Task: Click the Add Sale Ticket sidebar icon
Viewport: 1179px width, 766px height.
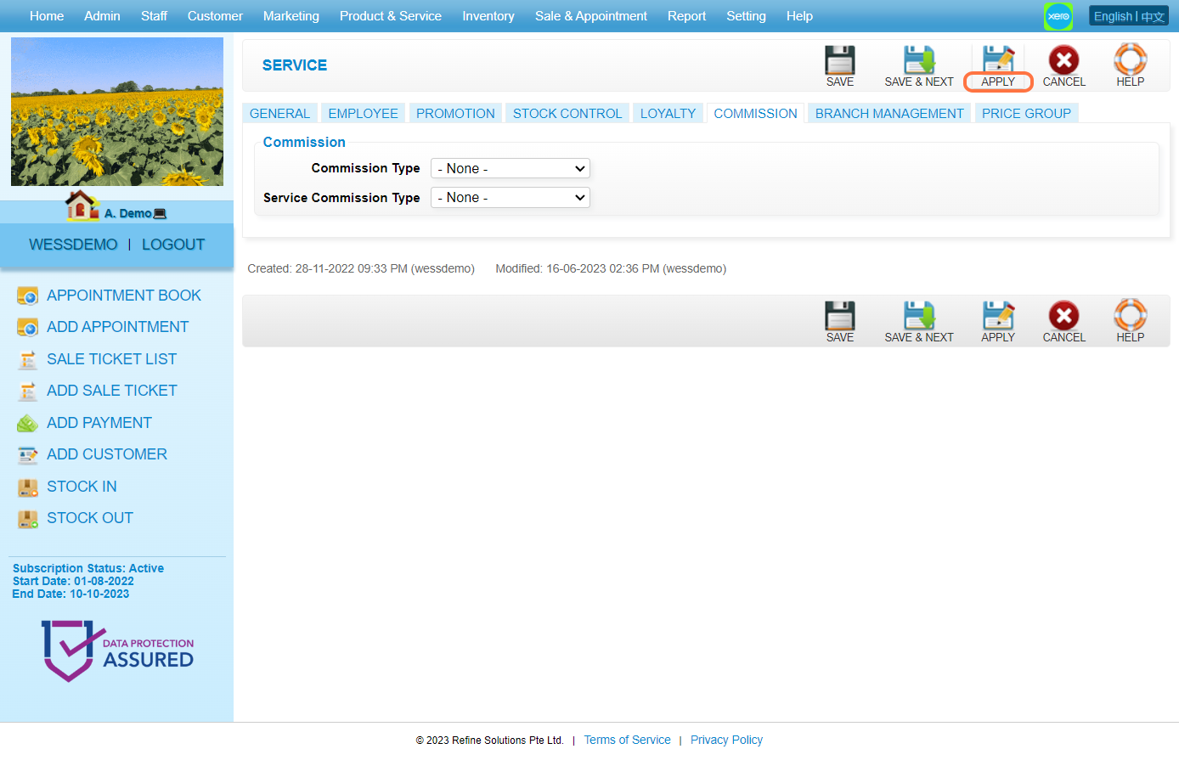Action: point(28,391)
